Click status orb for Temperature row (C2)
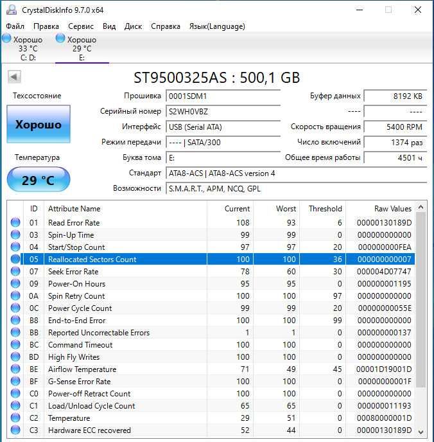Viewport: 434px width, 442px height. pos(15,418)
